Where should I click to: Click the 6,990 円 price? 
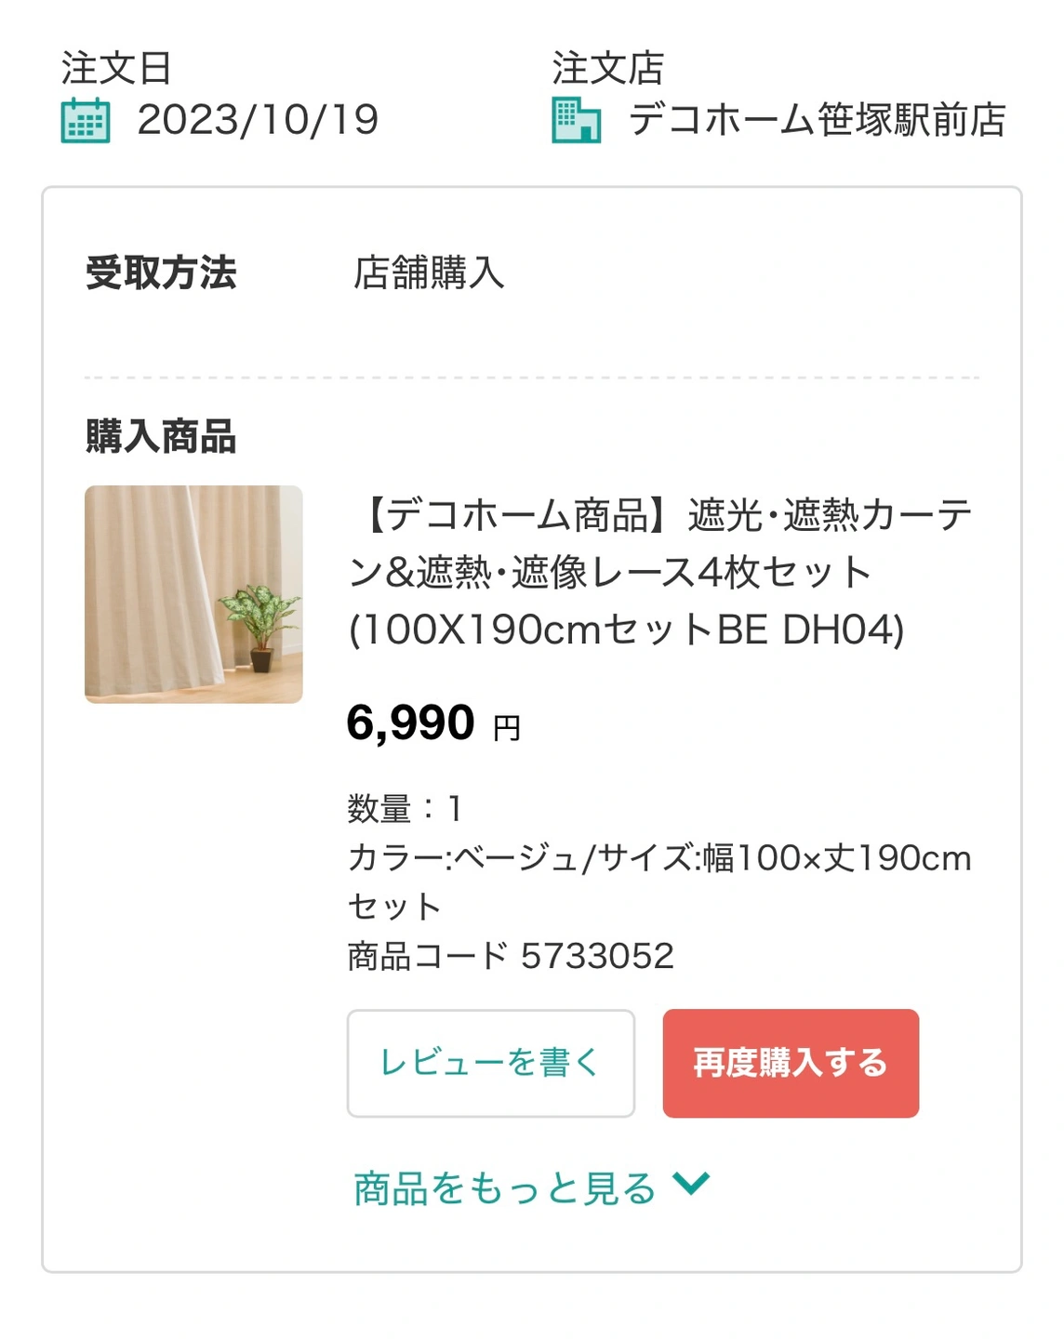point(433,723)
